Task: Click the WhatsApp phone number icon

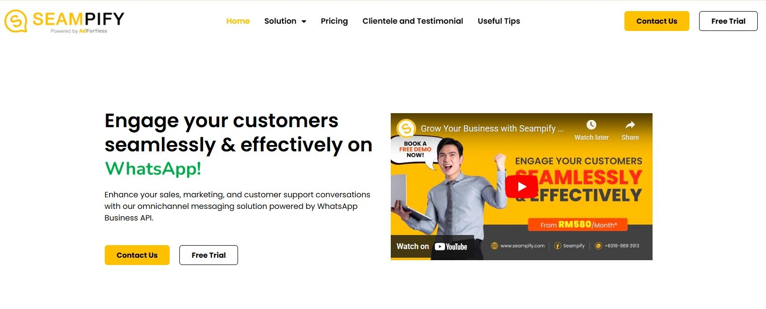Action: pyautogui.click(x=598, y=246)
